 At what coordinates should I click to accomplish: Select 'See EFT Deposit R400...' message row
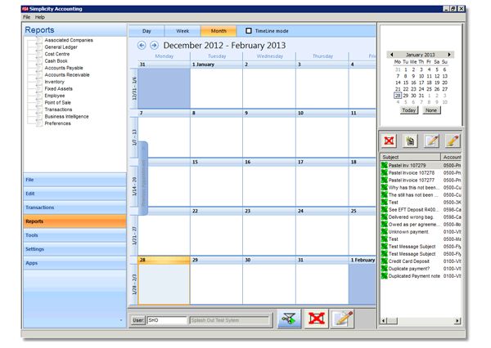point(421,209)
